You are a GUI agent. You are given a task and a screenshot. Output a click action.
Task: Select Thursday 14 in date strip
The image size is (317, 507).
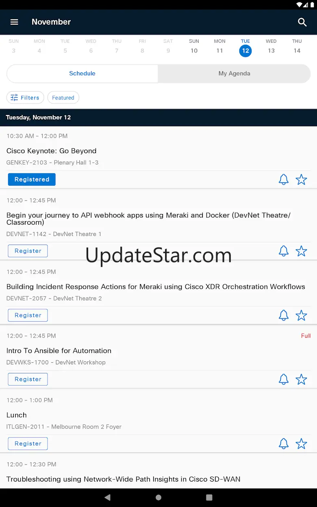coord(297,46)
